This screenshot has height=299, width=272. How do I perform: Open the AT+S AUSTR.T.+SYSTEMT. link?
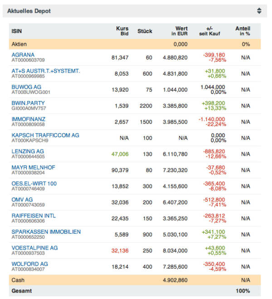point(46,71)
